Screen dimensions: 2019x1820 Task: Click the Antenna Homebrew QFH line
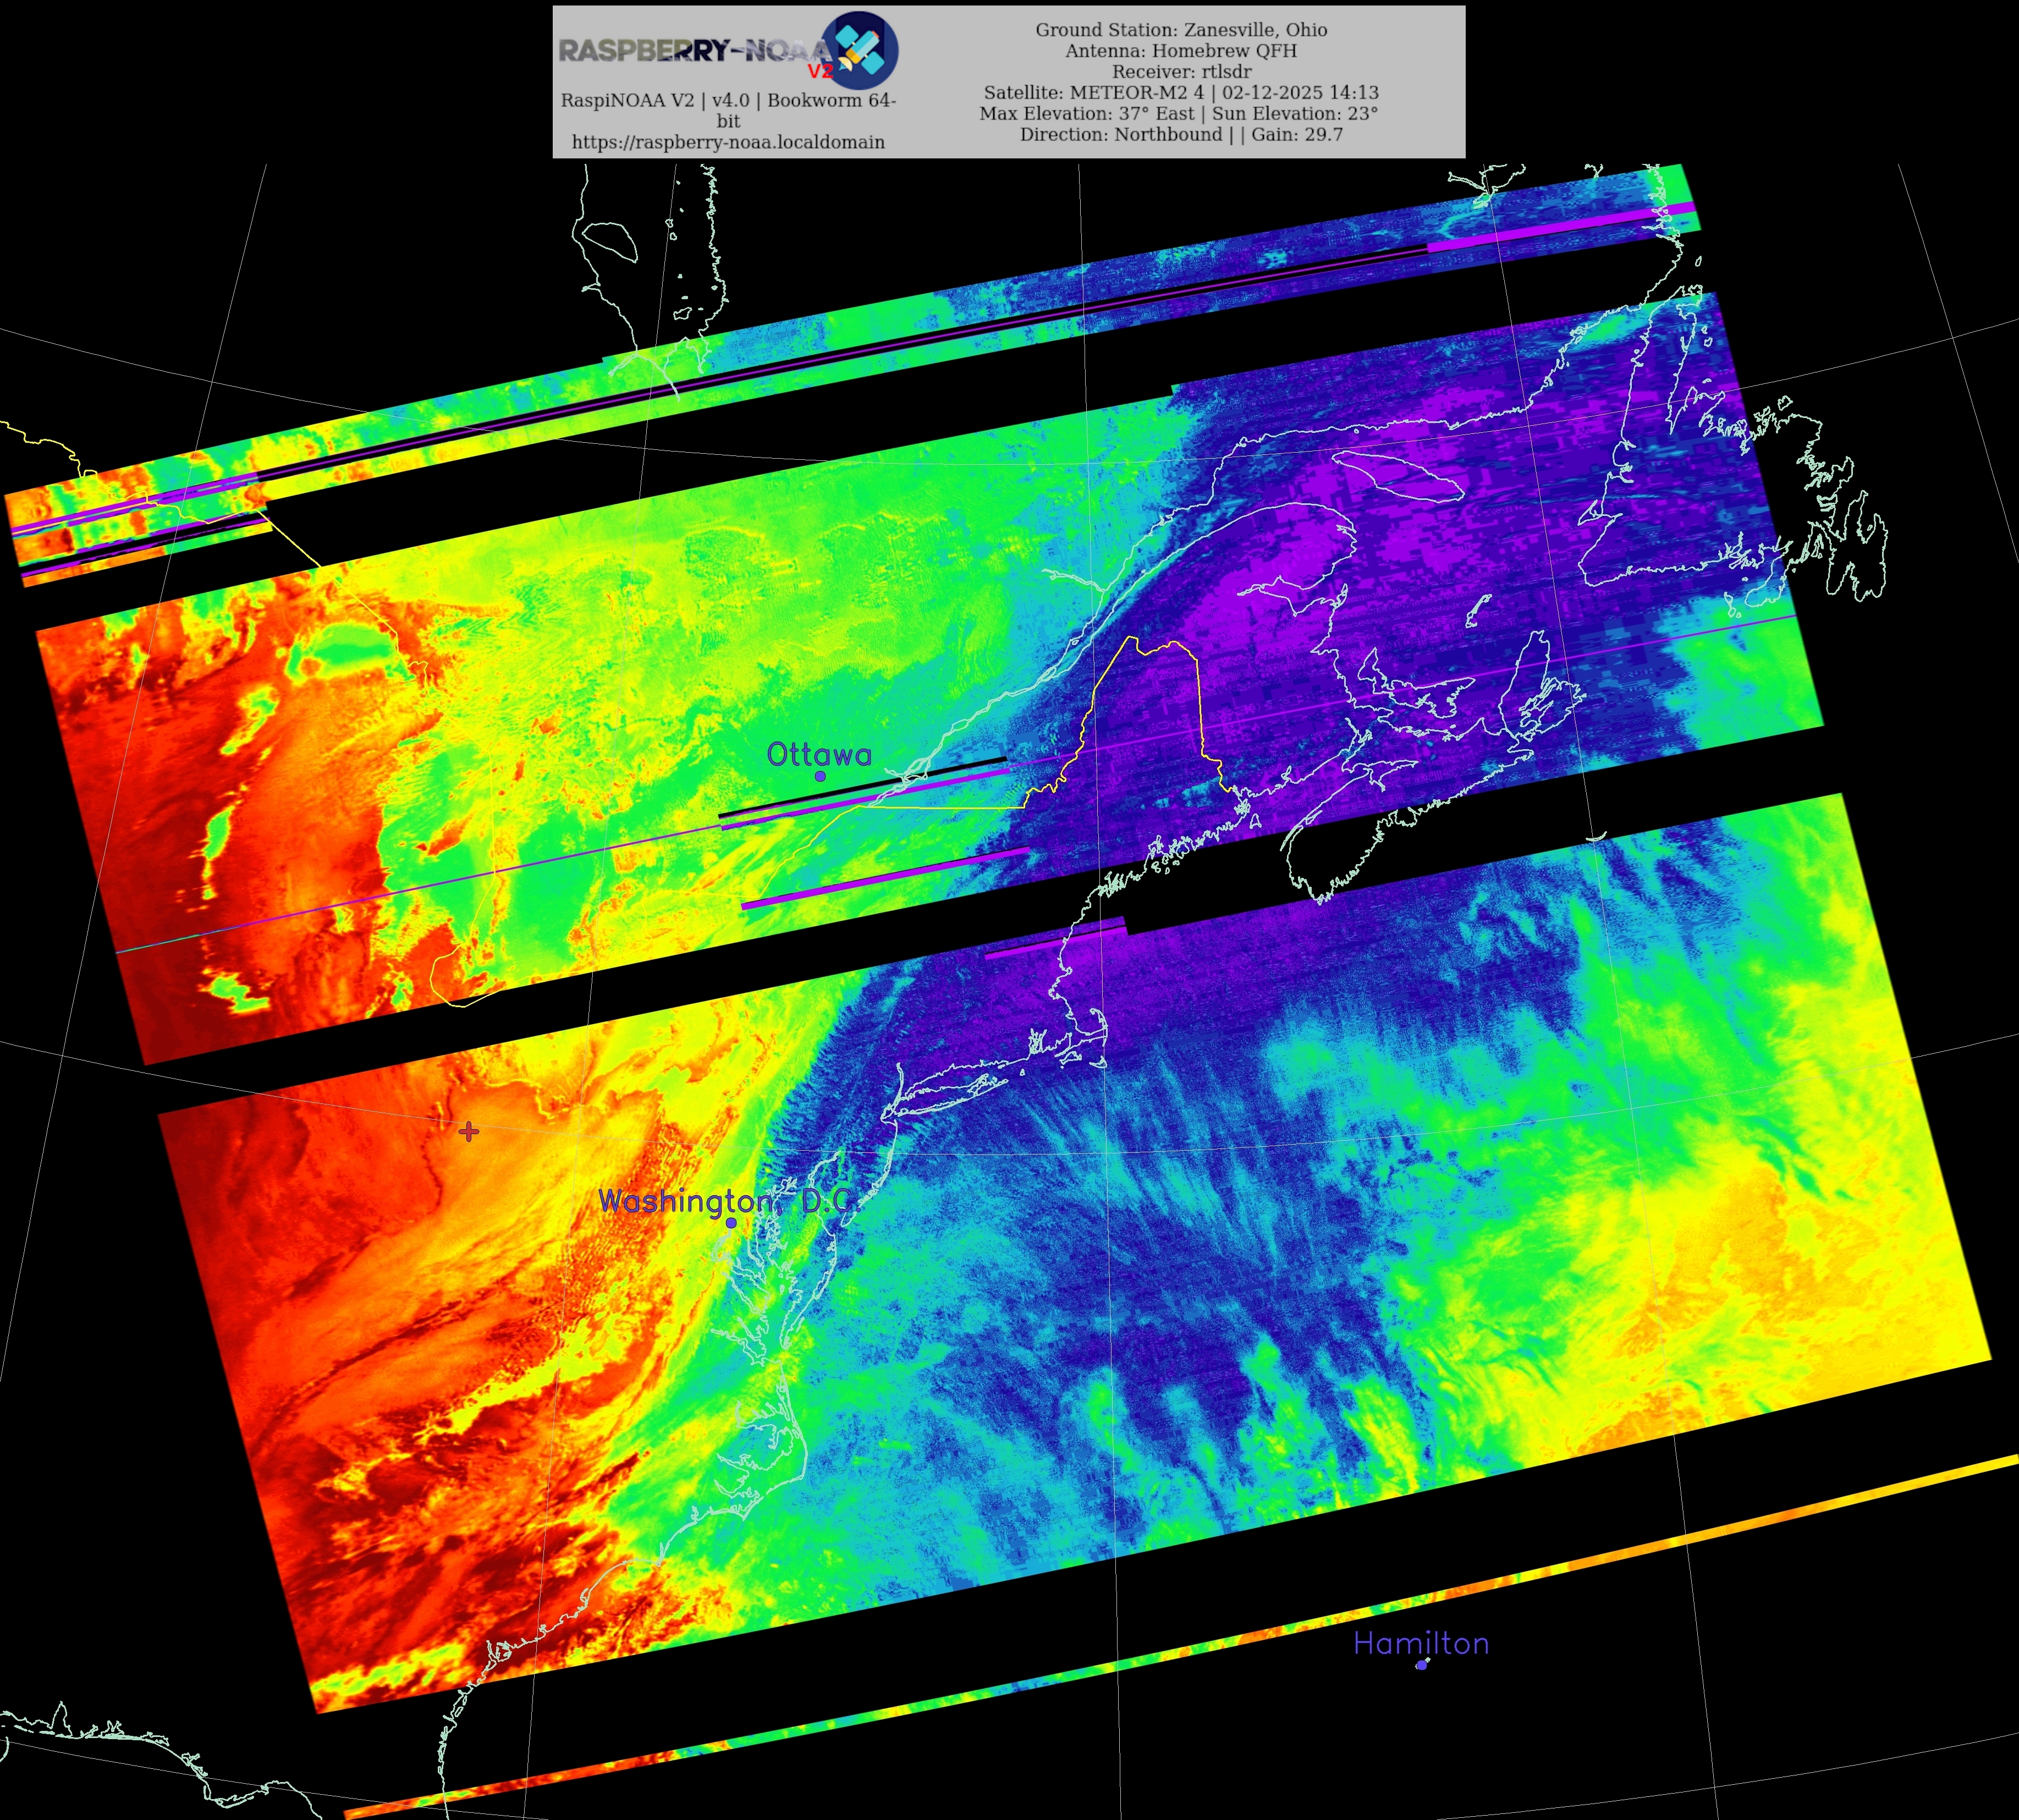tap(1181, 51)
